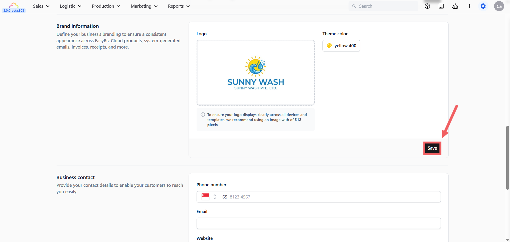Click the Theme color label
This screenshot has width=510, height=242.
click(x=335, y=34)
